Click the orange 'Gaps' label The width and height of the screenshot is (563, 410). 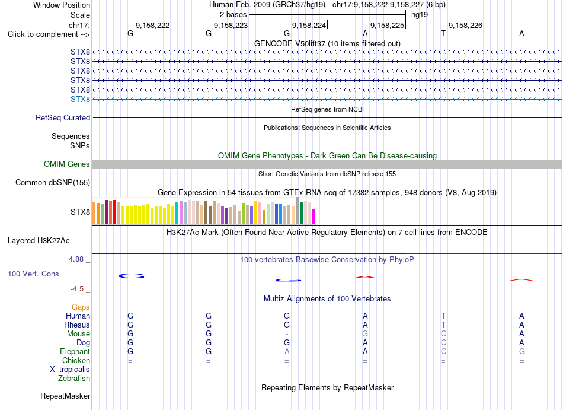(x=81, y=307)
